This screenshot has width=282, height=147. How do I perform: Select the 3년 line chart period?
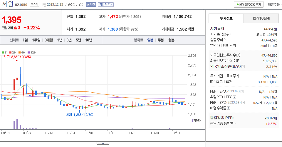point(69,40)
